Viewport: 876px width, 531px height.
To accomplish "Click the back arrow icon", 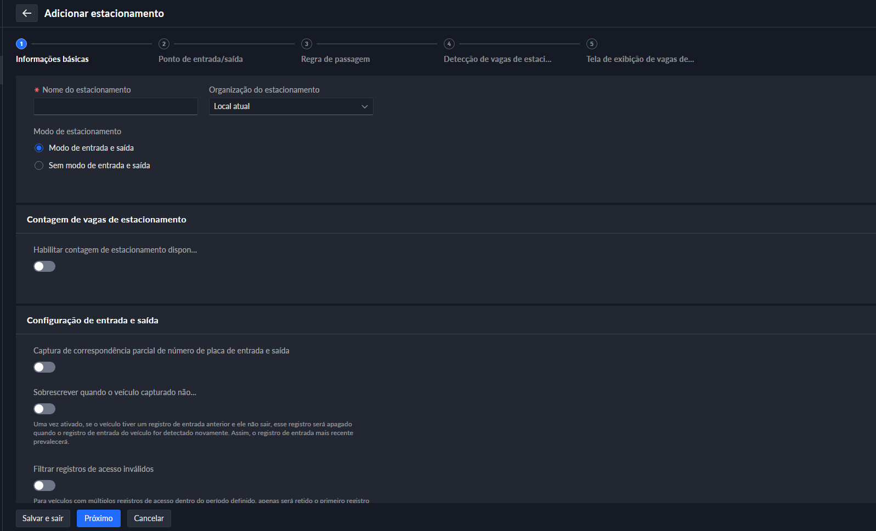I will click(x=26, y=13).
